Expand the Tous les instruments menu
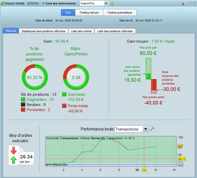This screenshot has width=197, height=178. (59, 3)
